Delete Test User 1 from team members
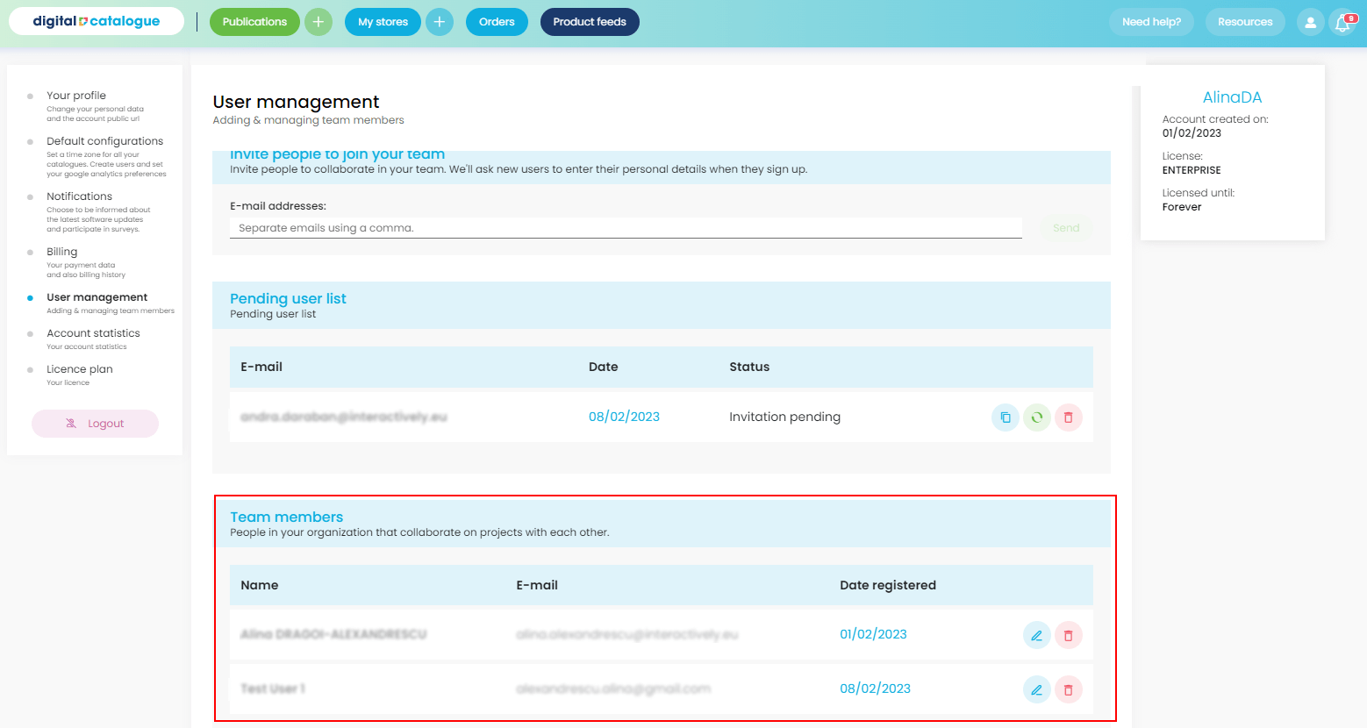 pyautogui.click(x=1068, y=689)
